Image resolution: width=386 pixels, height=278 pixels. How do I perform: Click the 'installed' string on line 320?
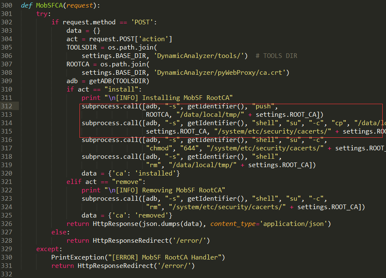pos(155,173)
